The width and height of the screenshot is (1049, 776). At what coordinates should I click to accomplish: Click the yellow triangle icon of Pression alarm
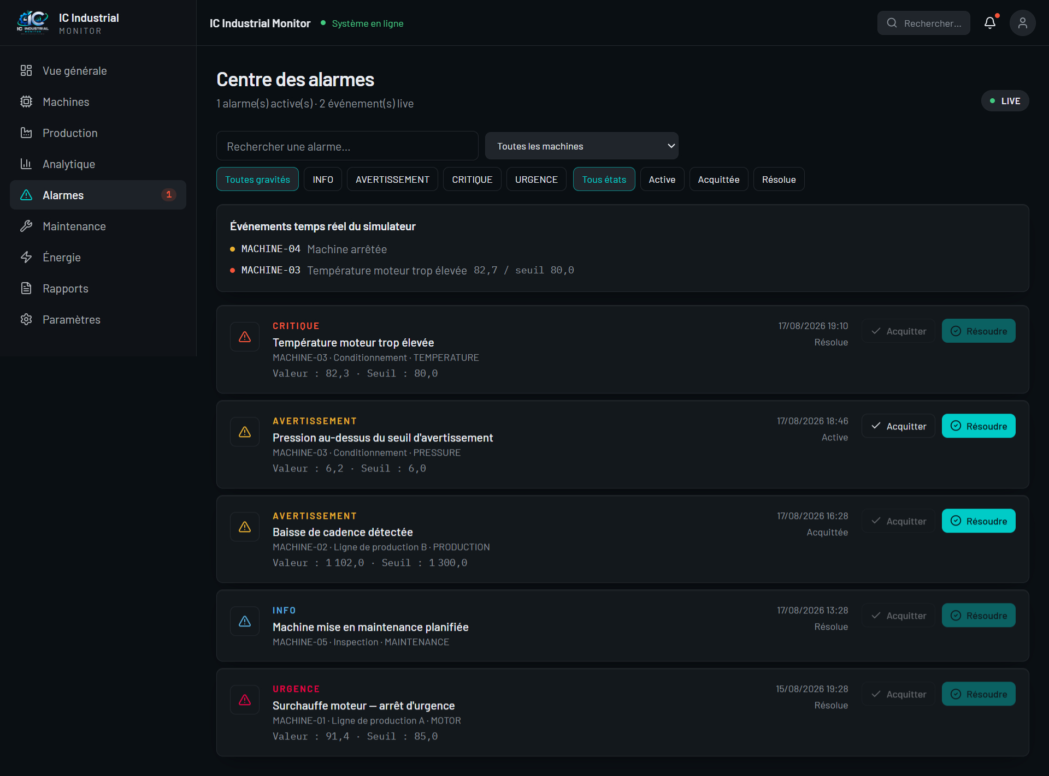click(x=245, y=432)
